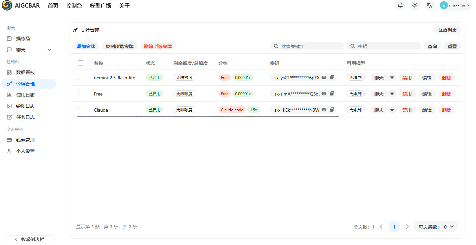The height and width of the screenshot is (245, 476).
Task: Click the magnifier icon in 密钥 search field
Action: click(x=353, y=46)
